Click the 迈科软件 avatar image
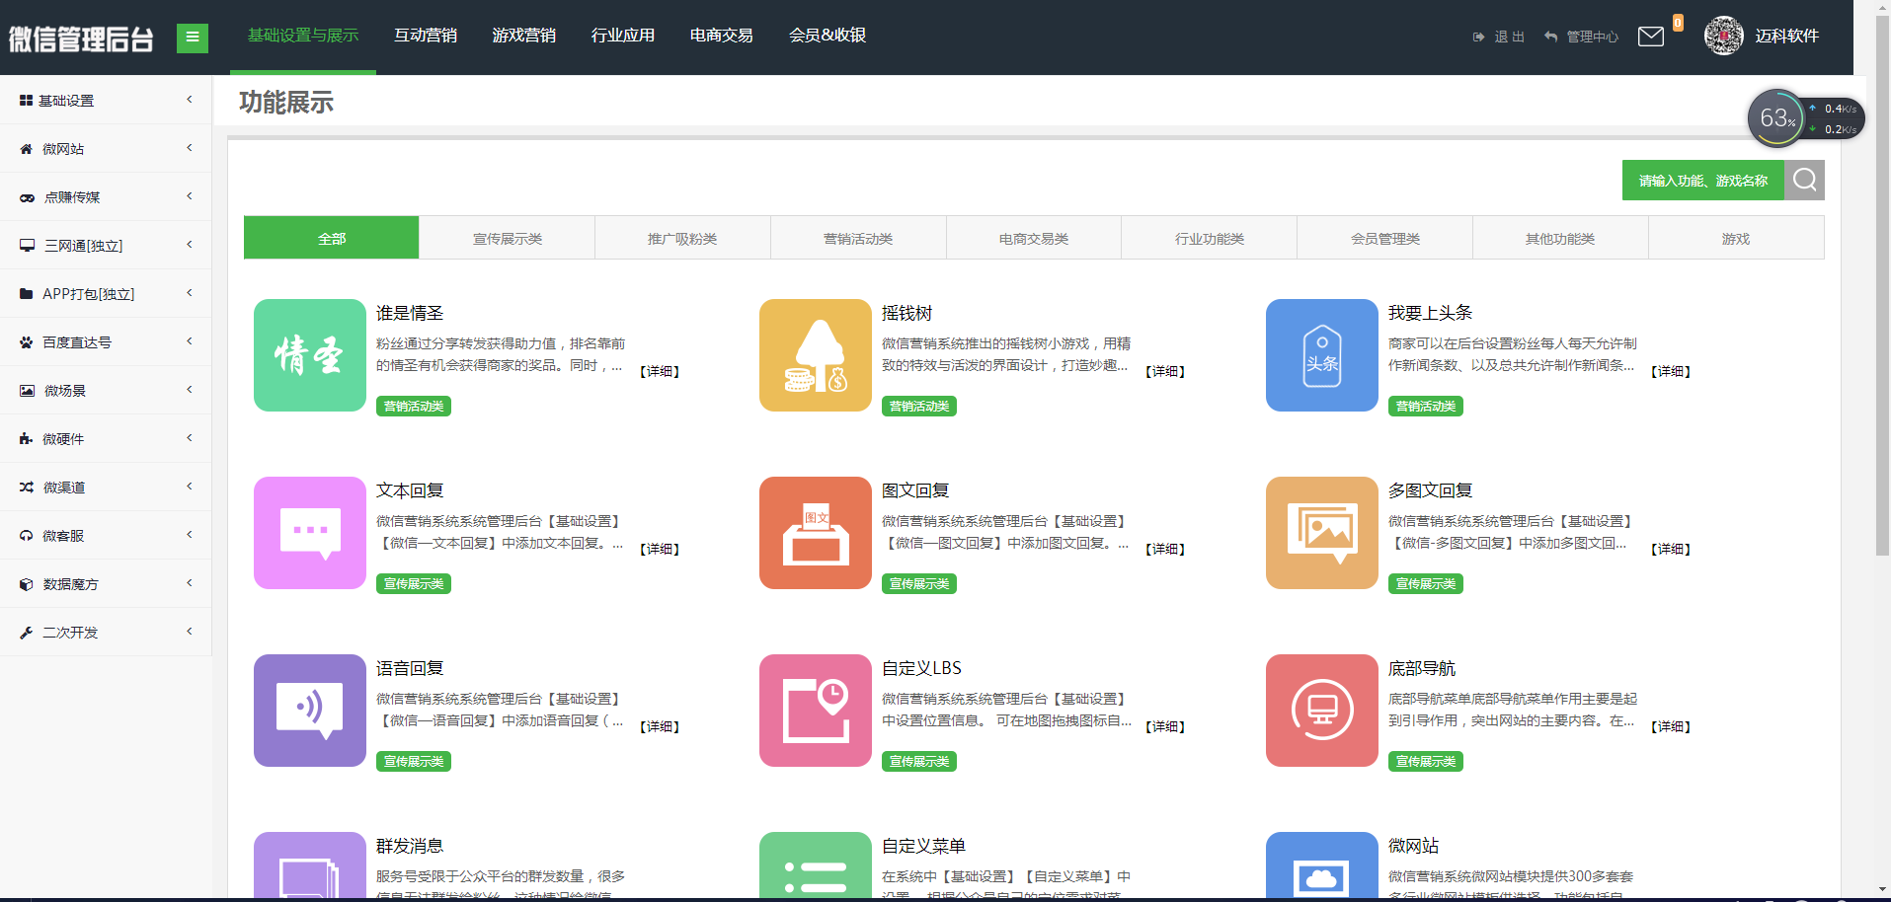The height and width of the screenshot is (902, 1891). [1724, 36]
